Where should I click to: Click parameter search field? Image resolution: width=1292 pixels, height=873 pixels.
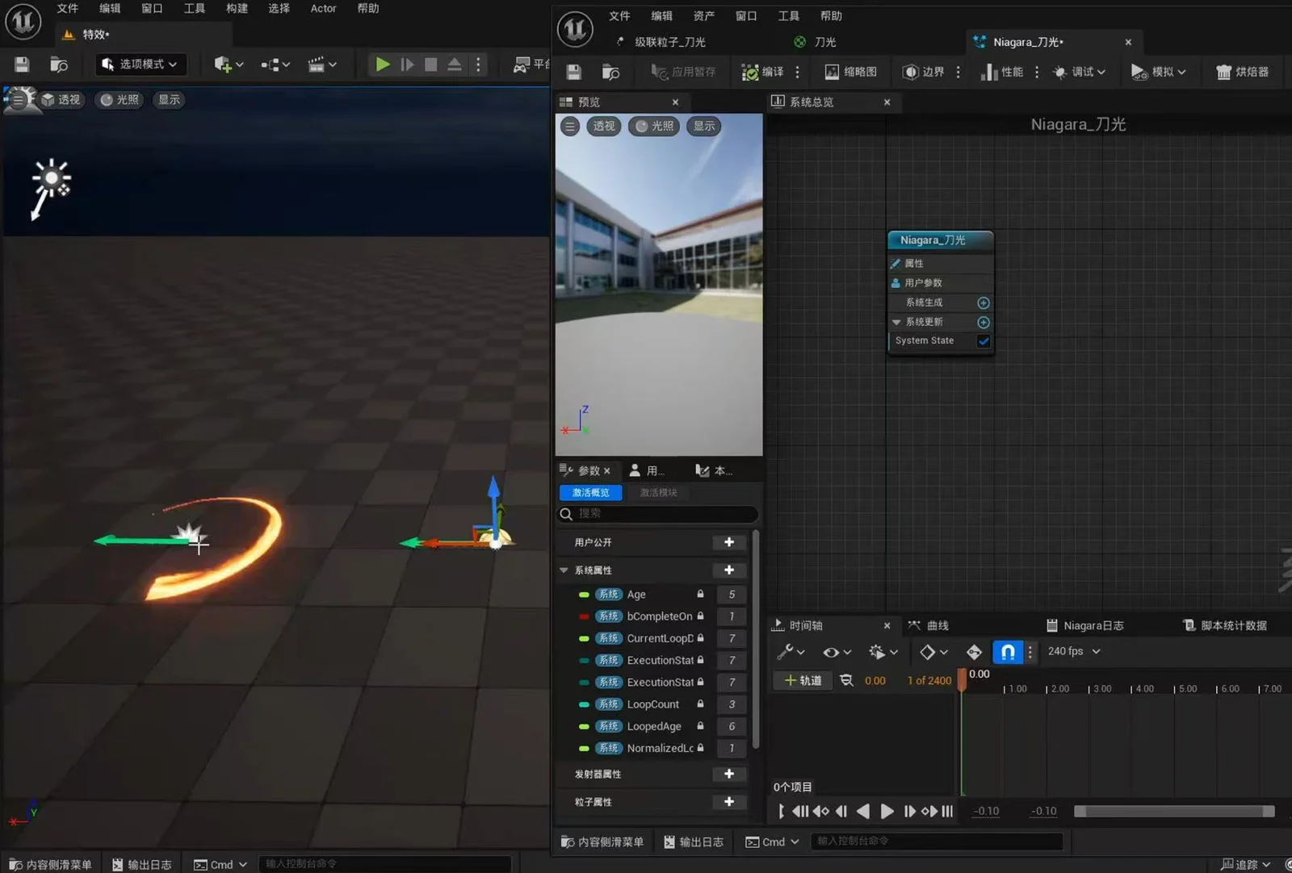658,514
